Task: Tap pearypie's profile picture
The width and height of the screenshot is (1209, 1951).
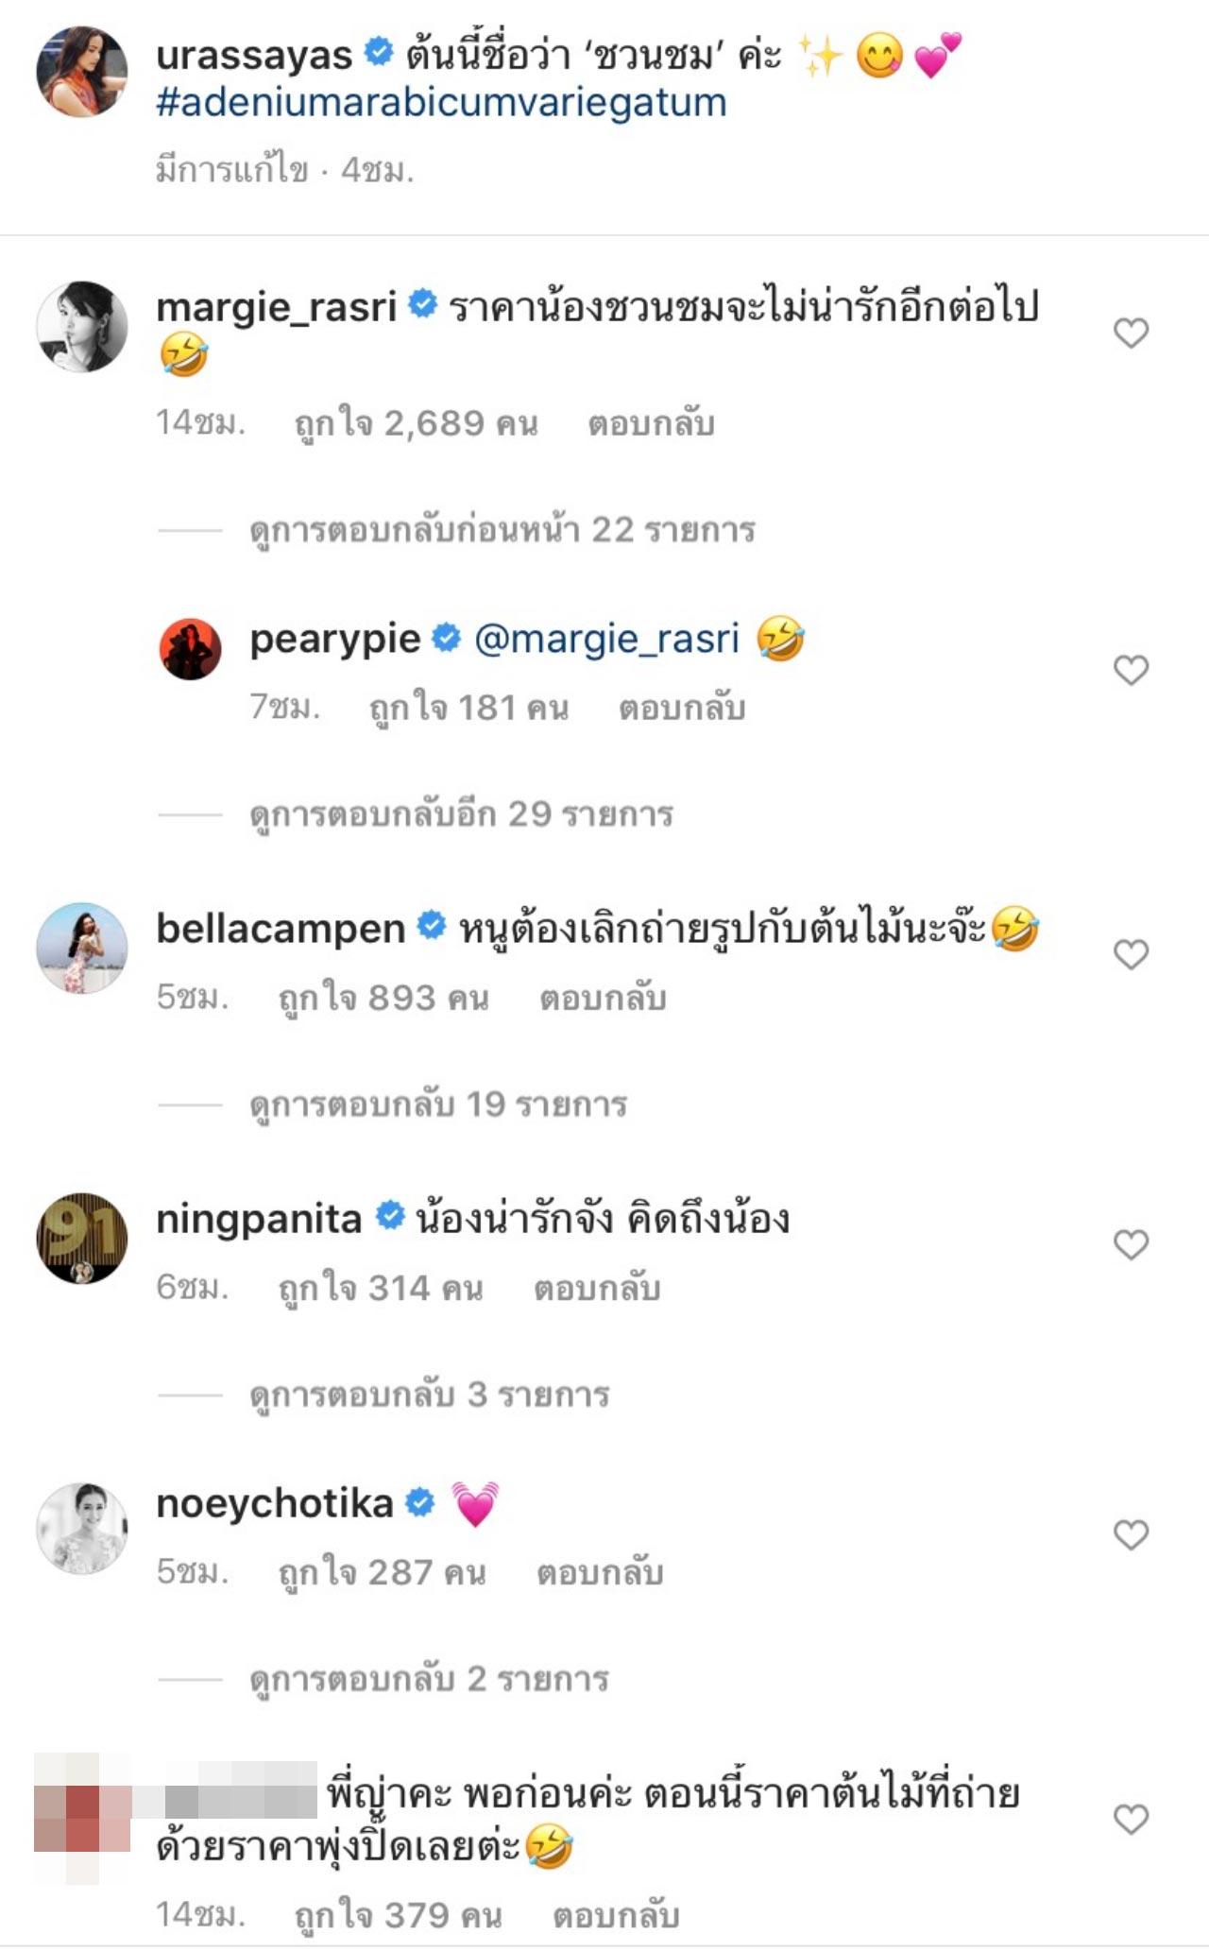Action: [x=190, y=649]
